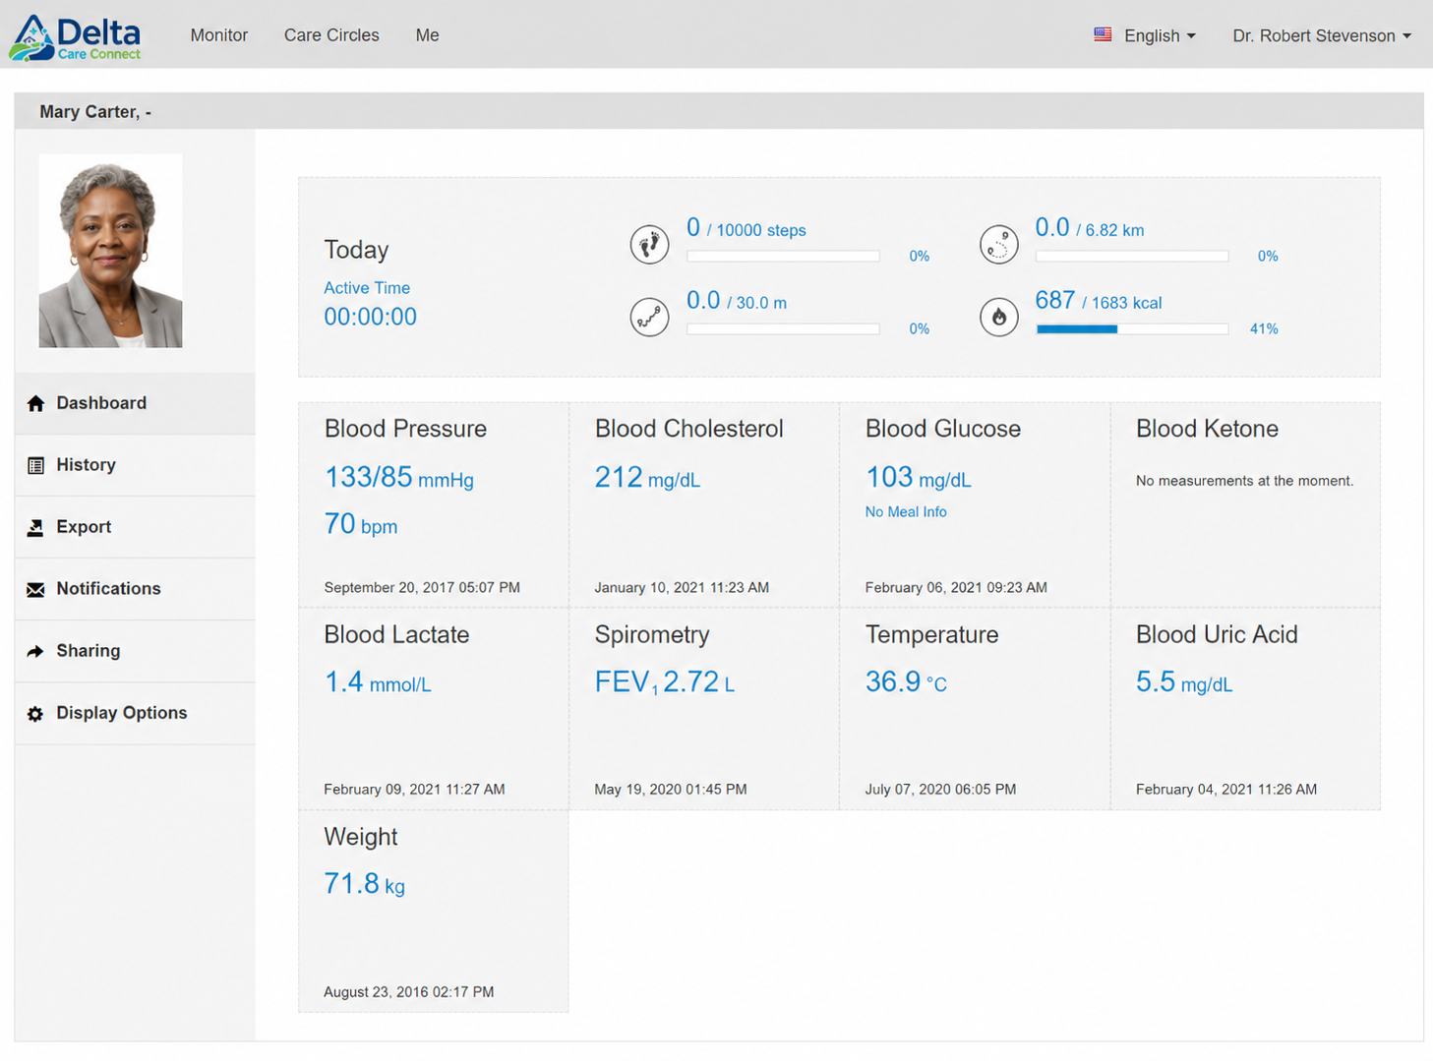The image size is (1433, 1061).
Task: Open the Care Circles menu
Action: pyautogui.click(x=331, y=34)
